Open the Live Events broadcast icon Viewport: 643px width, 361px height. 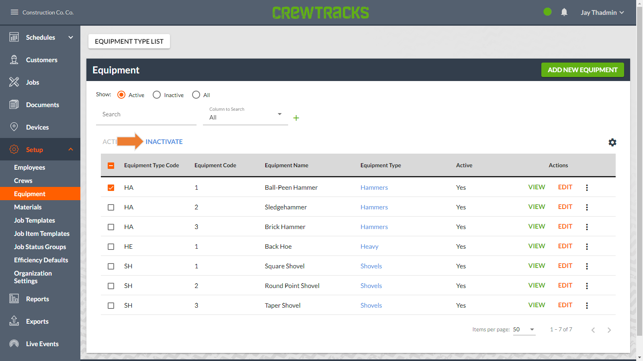point(14,344)
